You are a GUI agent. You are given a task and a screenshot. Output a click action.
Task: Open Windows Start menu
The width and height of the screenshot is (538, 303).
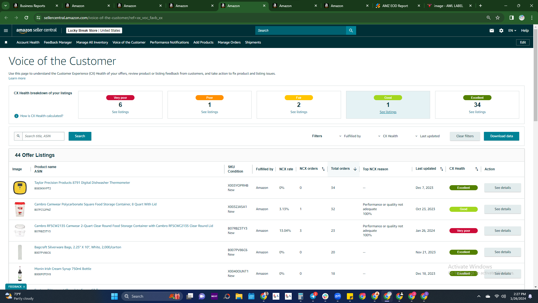(x=114, y=296)
